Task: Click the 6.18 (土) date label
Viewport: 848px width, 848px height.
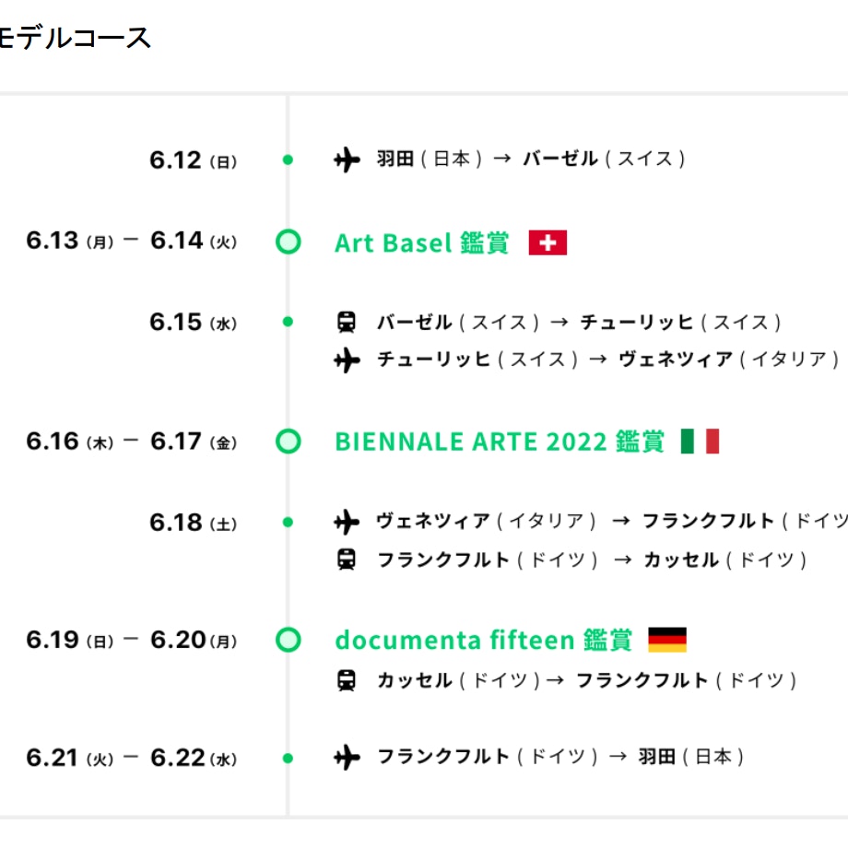Action: click(x=193, y=523)
